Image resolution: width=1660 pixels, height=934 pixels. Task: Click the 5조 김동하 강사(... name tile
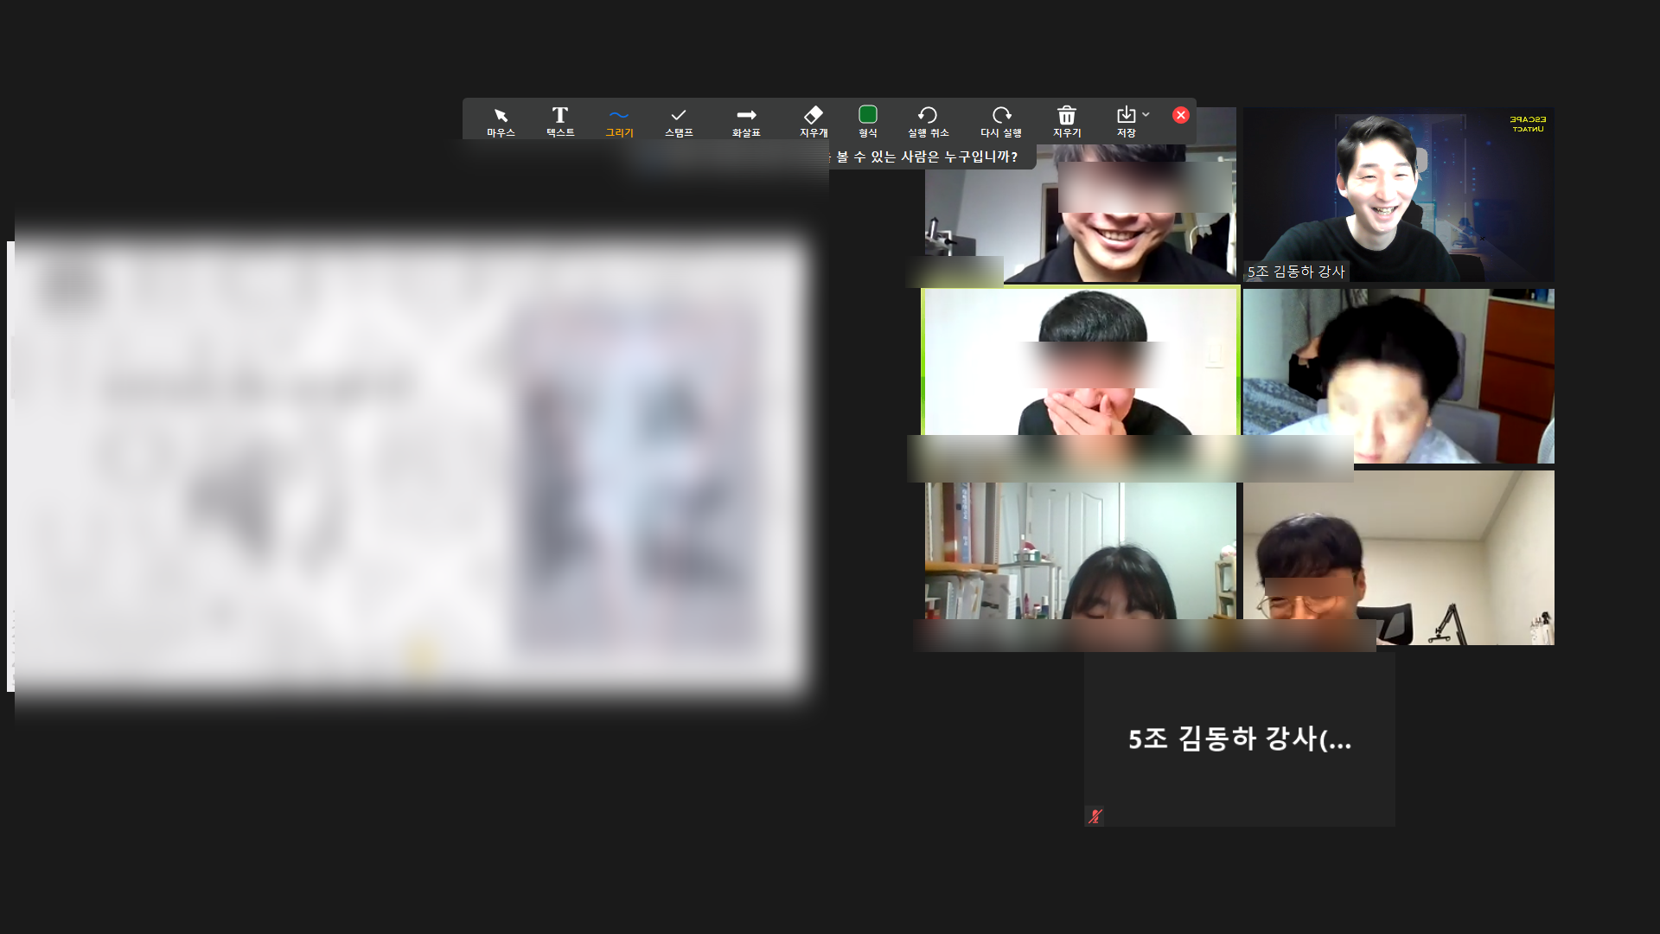(1240, 739)
